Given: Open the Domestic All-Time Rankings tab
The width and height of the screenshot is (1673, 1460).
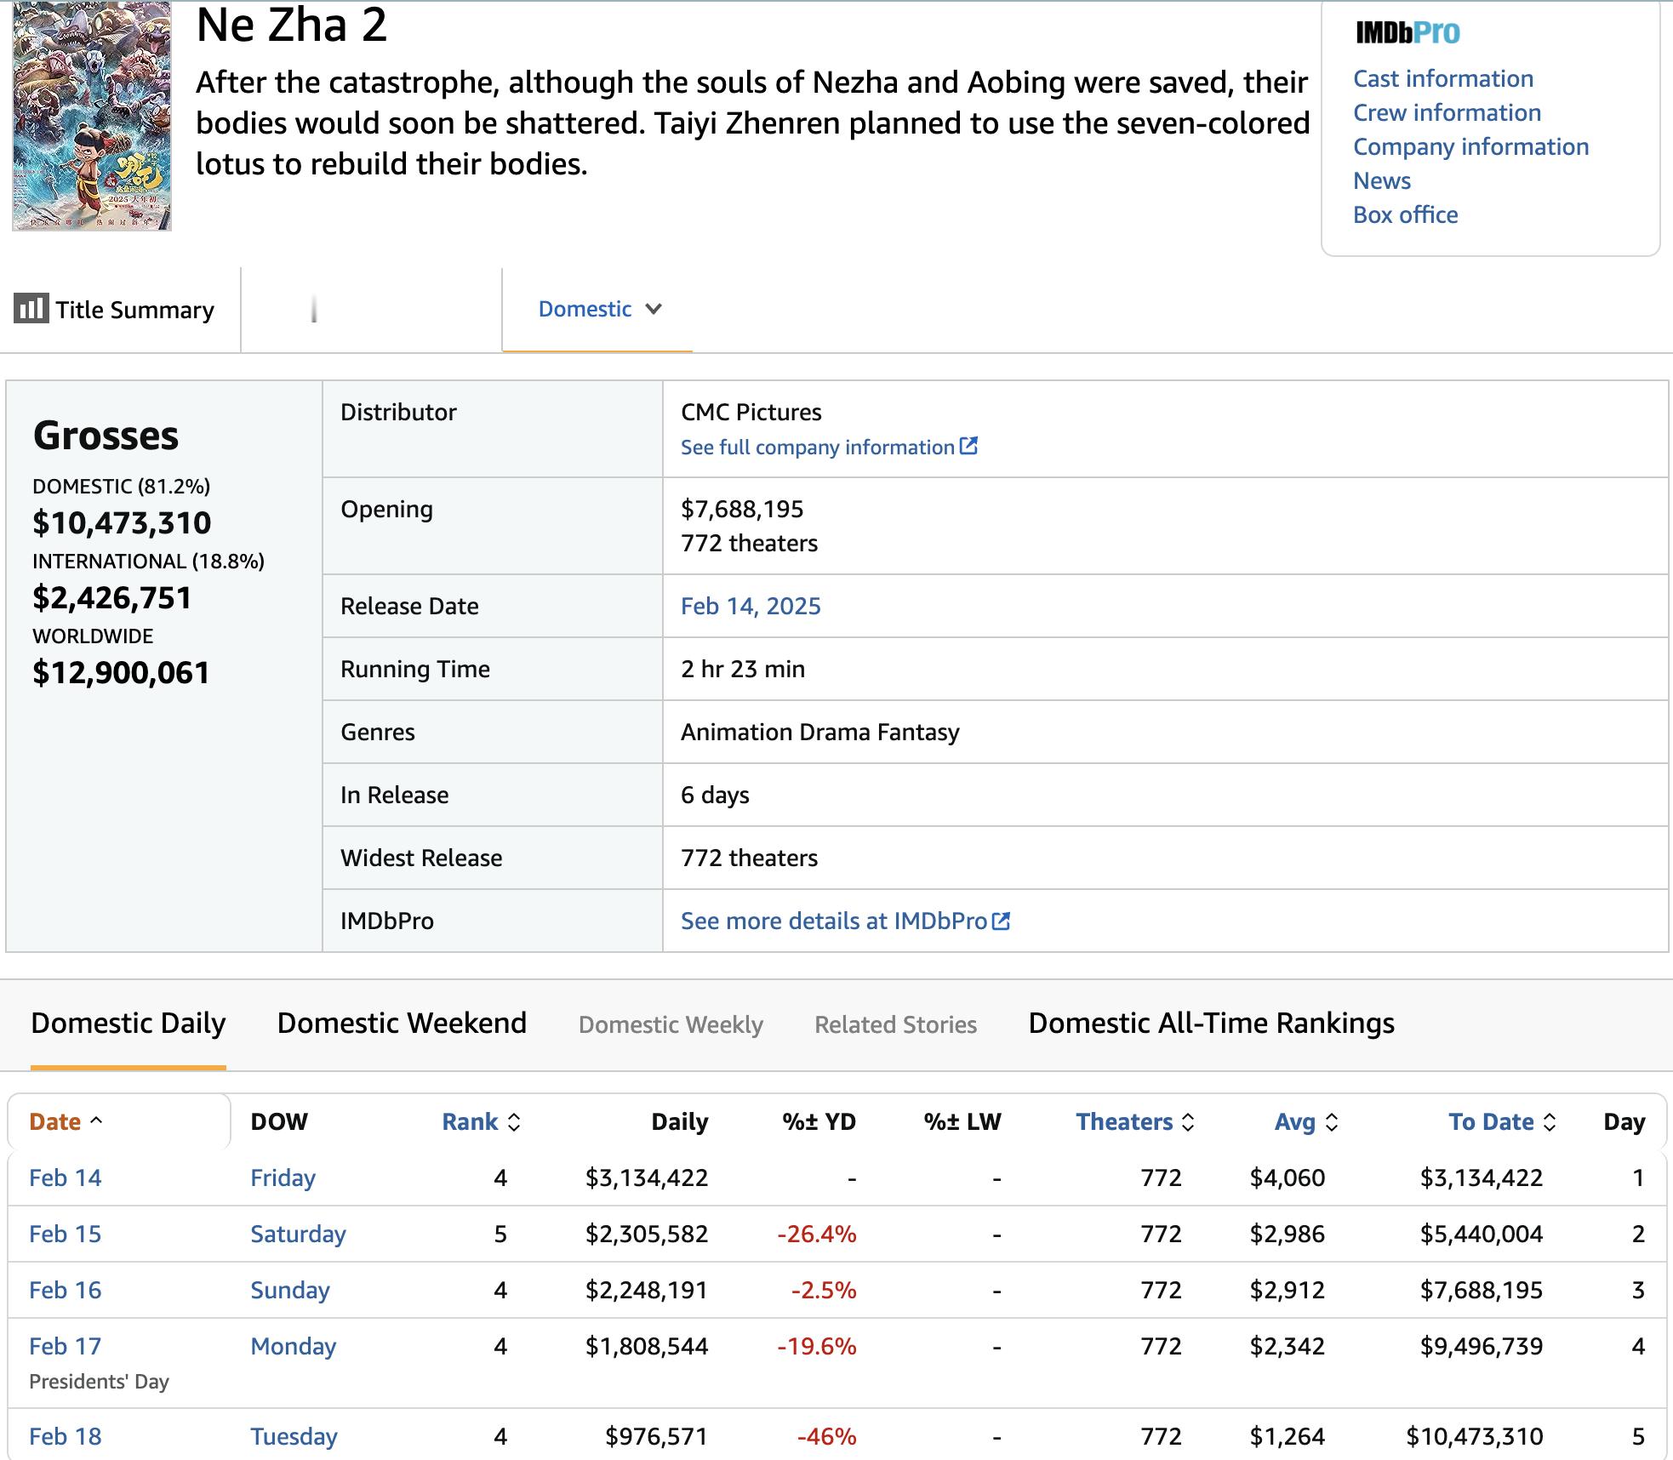Looking at the screenshot, I should pyautogui.click(x=1211, y=1023).
